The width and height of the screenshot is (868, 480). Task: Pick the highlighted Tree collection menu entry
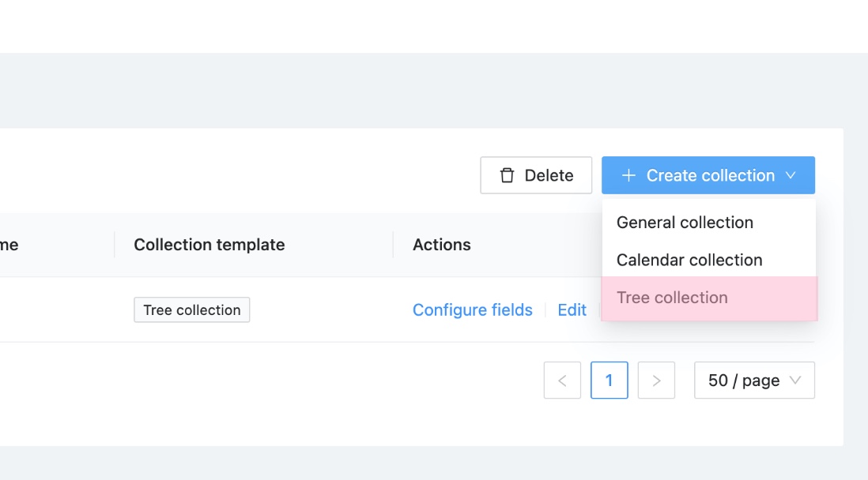click(672, 298)
